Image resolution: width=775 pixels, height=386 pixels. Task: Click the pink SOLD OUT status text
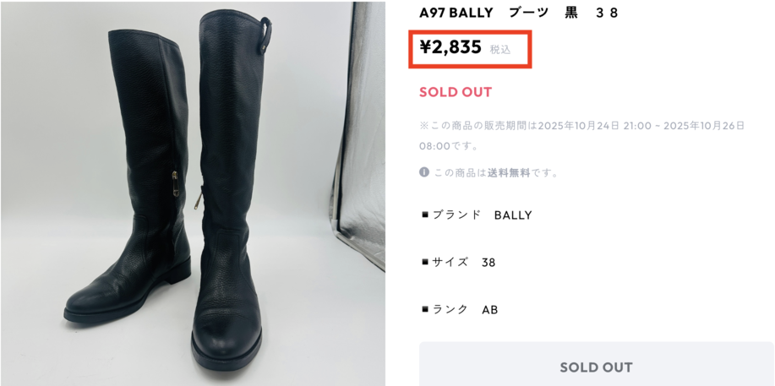click(456, 92)
